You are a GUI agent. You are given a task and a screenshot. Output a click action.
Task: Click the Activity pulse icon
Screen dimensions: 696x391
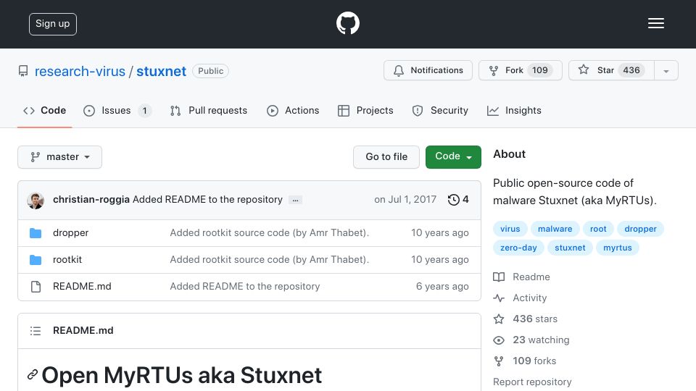[499, 298]
